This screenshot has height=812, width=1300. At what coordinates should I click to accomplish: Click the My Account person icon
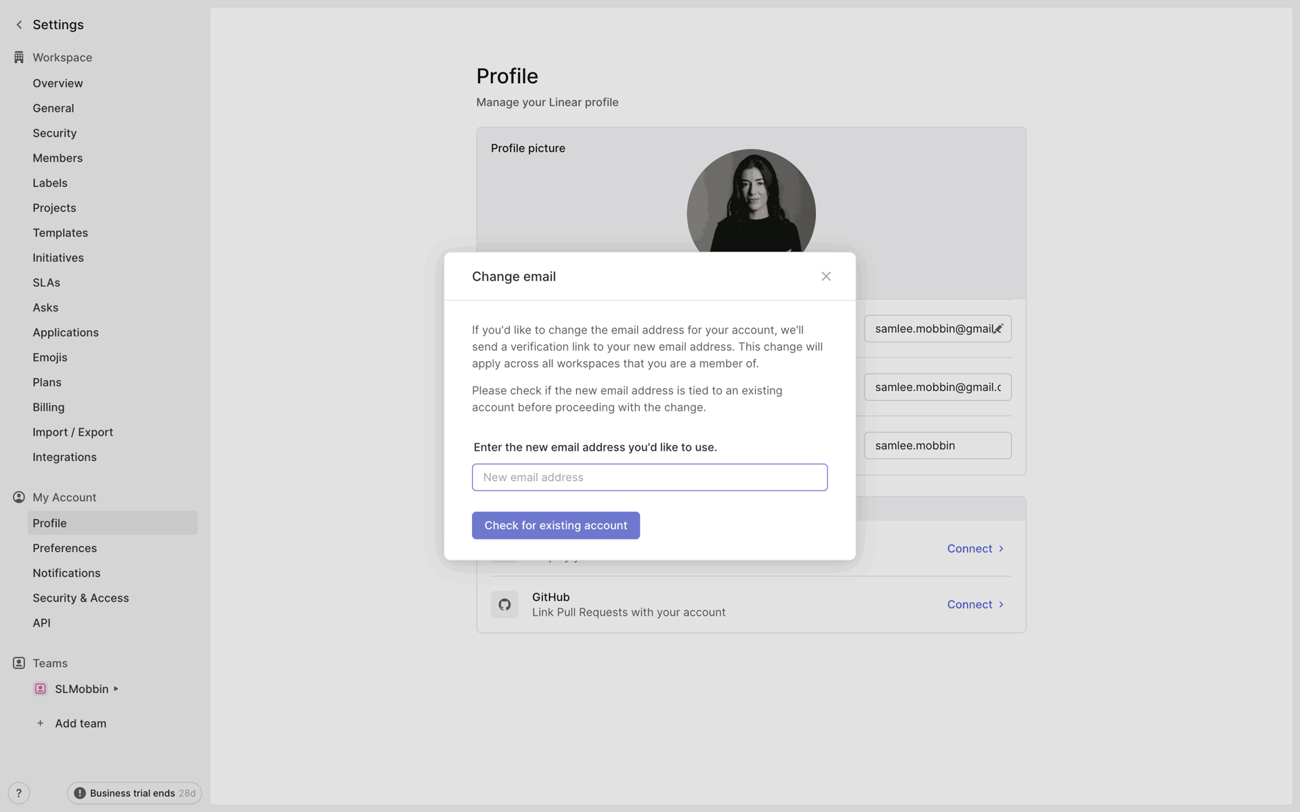point(19,497)
